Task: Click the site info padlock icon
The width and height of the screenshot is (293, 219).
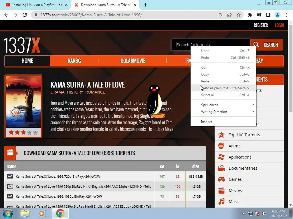Action: coord(36,15)
